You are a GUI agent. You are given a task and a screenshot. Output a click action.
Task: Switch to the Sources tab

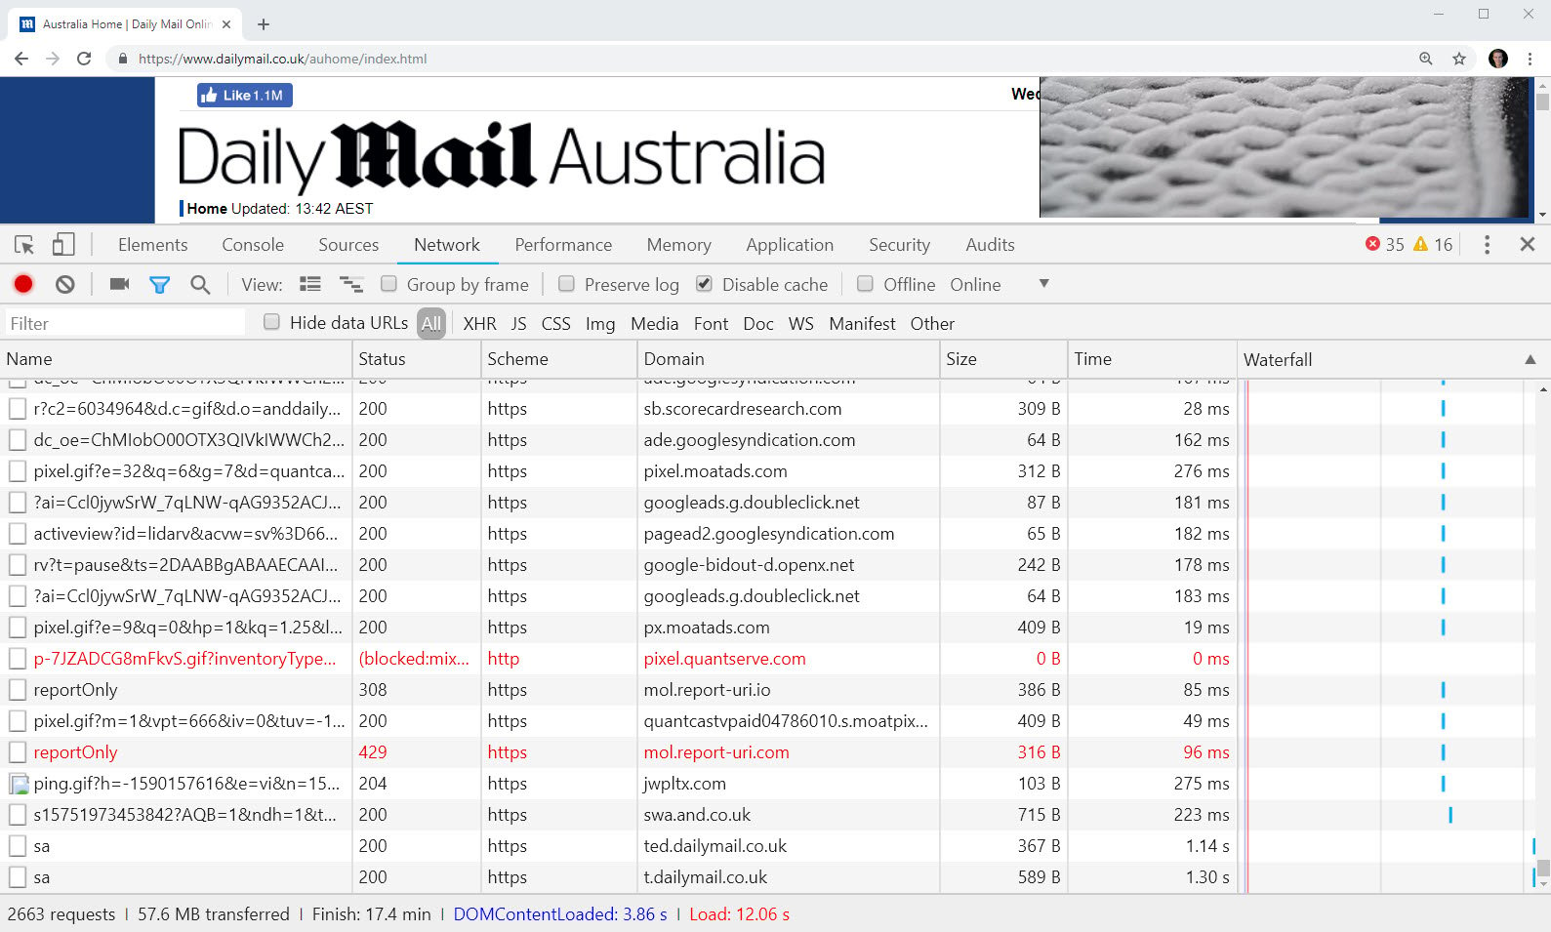(348, 245)
